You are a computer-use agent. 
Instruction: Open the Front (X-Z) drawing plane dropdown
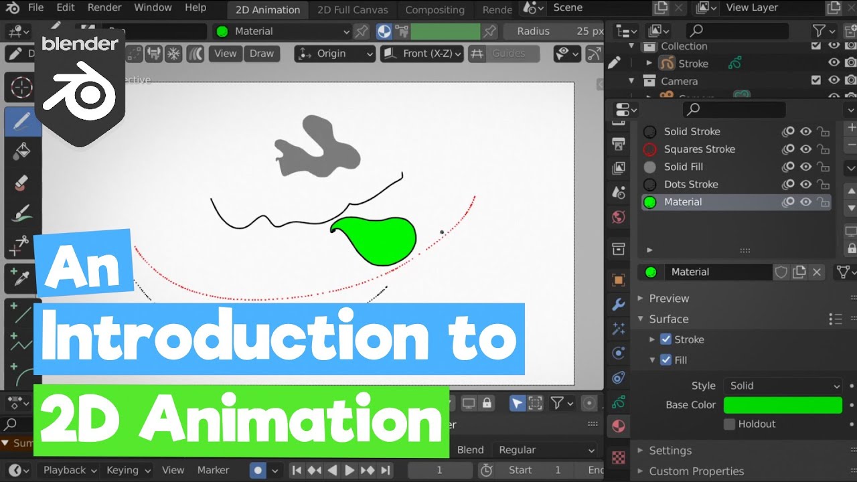pyautogui.click(x=422, y=54)
